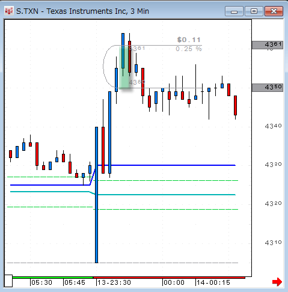The image size is (288, 292).
Task: Click the white box at the bottom-left chart corner
Action: pyautogui.click(x=8, y=281)
